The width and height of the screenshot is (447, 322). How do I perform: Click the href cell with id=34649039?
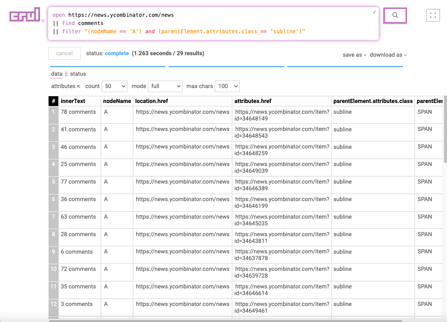pos(282,168)
